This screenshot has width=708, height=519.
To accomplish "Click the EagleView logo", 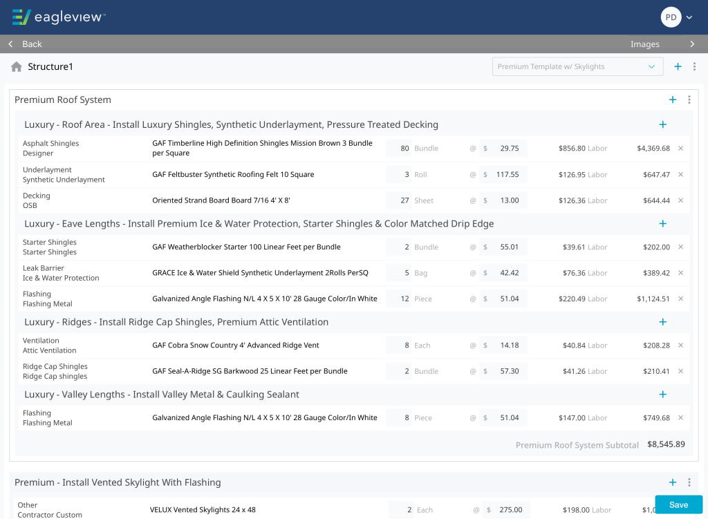I will (59, 17).
